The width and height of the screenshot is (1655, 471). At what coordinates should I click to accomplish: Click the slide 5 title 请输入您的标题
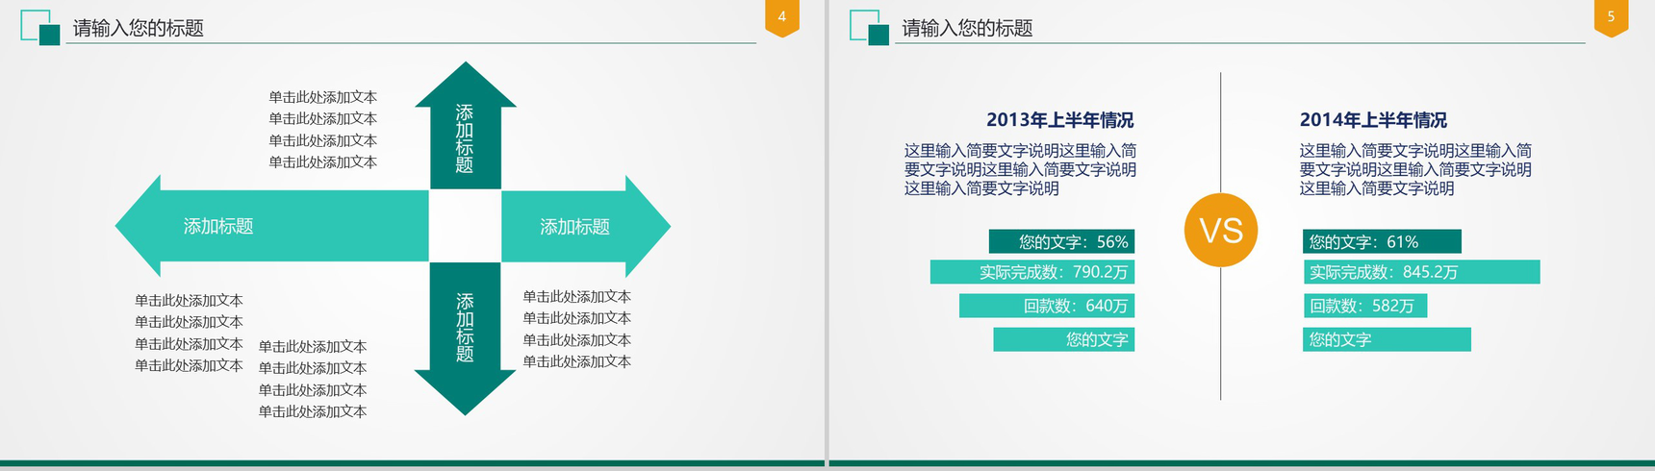tap(967, 29)
